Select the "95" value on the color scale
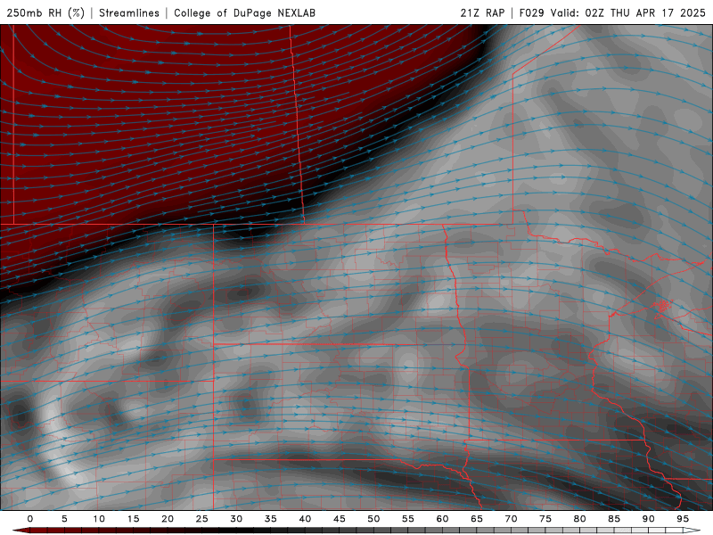Viewport: 713px width, 535px height. pyautogui.click(x=683, y=519)
